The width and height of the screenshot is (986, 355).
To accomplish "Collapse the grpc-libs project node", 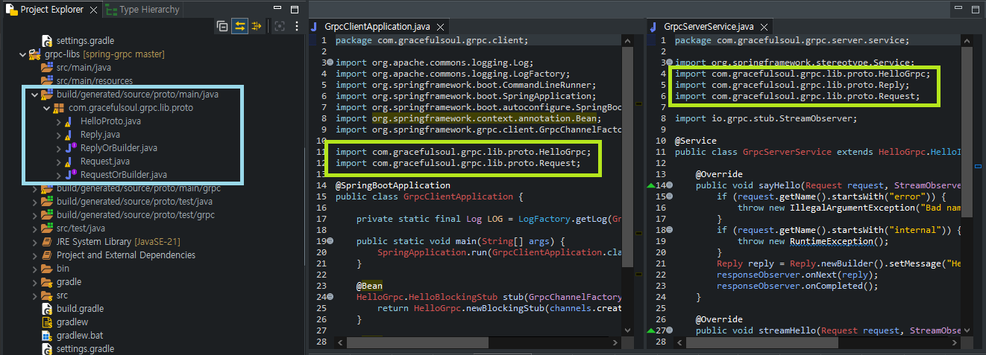I will coord(22,54).
